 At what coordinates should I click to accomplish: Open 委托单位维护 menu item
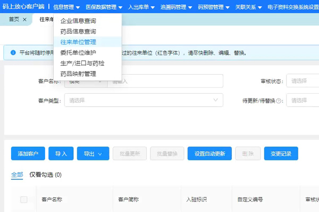click(78, 52)
